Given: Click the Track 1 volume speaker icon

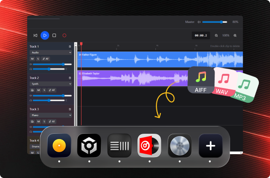Looking at the screenshot, I should pos(31,64).
